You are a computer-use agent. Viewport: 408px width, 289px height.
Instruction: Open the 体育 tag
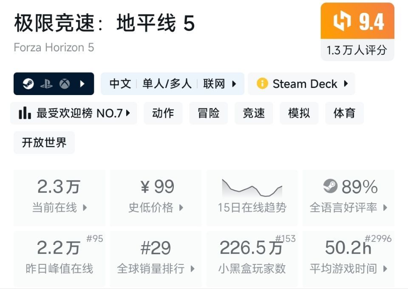[344, 113]
